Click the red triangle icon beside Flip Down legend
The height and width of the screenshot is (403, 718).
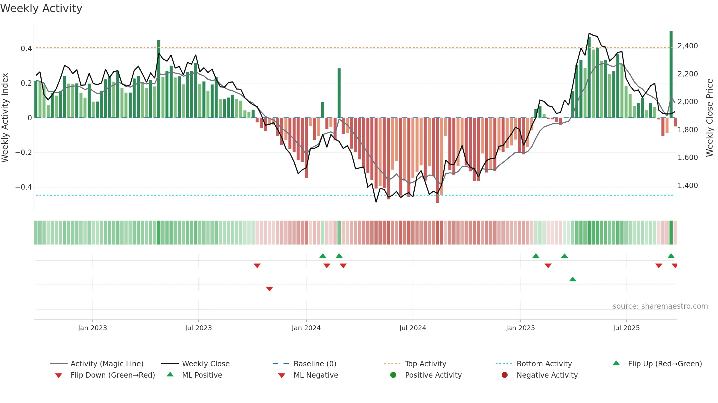coord(59,376)
